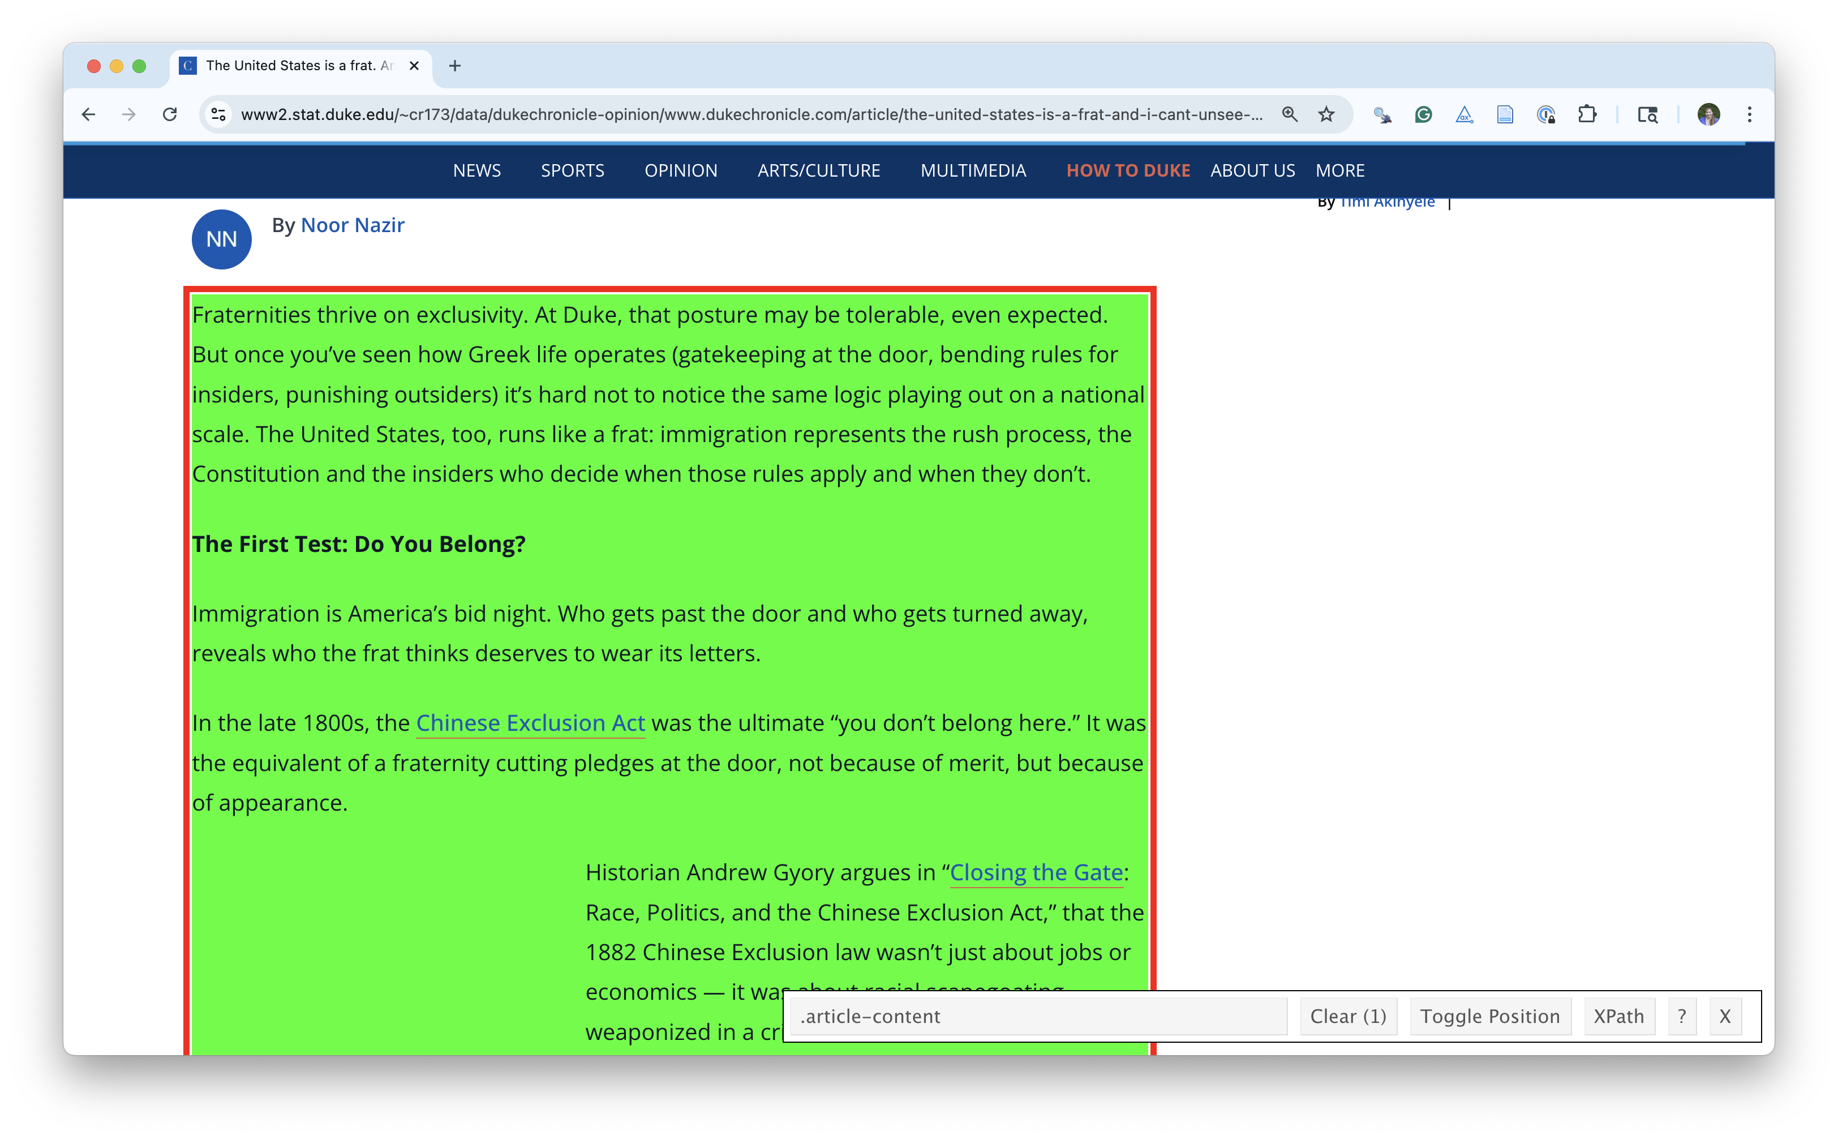Bookmark this page with the star

coord(1326,114)
